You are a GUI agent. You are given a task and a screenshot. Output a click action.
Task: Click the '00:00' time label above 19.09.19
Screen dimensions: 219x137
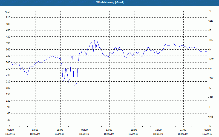[208, 130]
